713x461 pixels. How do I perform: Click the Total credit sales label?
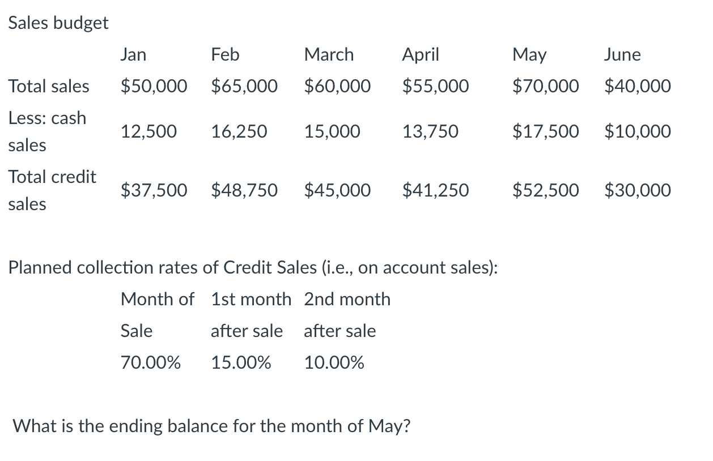click(52, 190)
